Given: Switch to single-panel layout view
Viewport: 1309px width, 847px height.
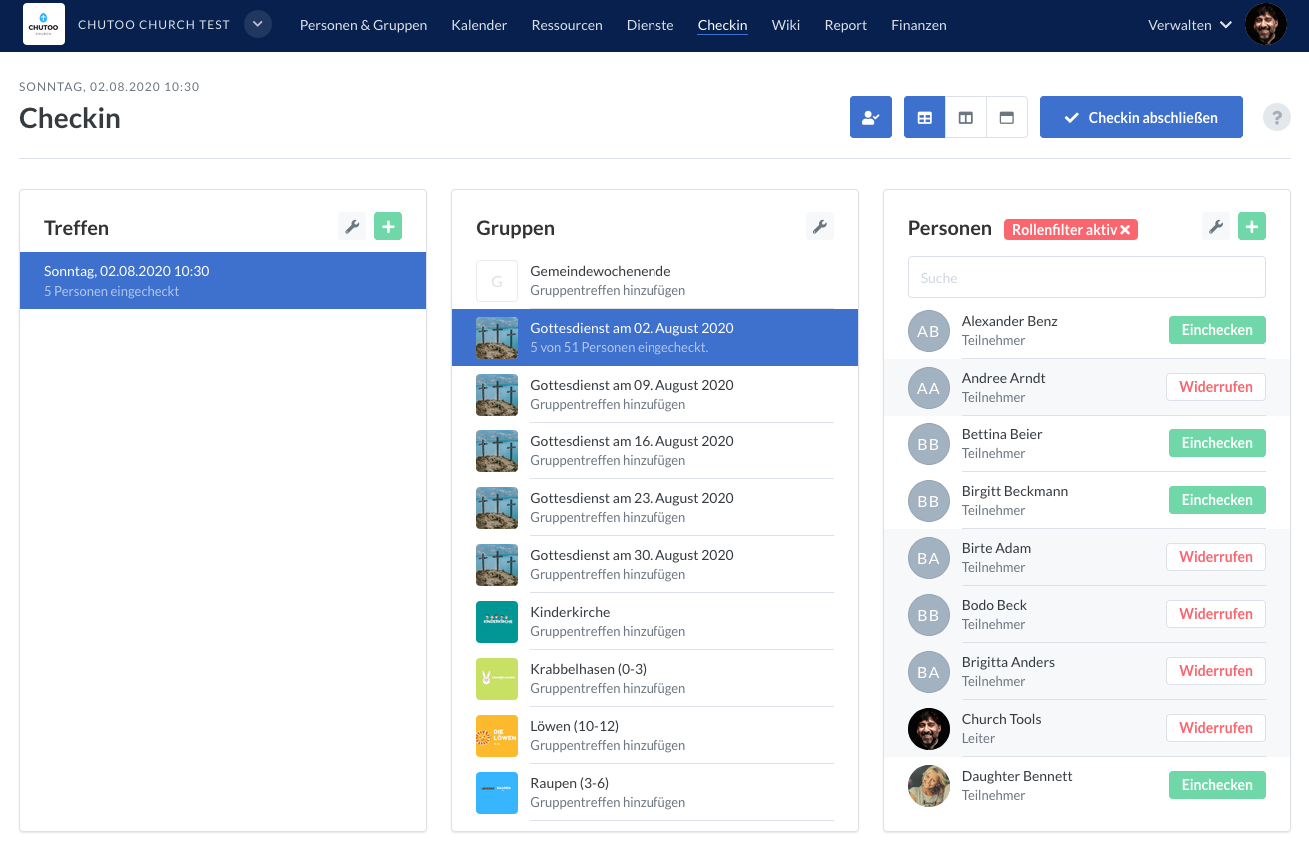Looking at the screenshot, I should tap(1007, 117).
